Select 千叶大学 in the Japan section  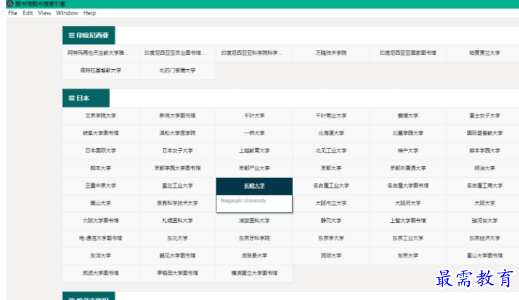pyautogui.click(x=254, y=116)
